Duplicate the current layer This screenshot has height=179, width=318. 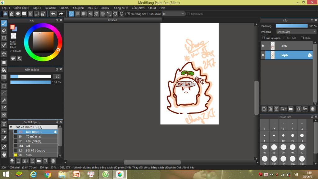pyautogui.click(x=298, y=109)
